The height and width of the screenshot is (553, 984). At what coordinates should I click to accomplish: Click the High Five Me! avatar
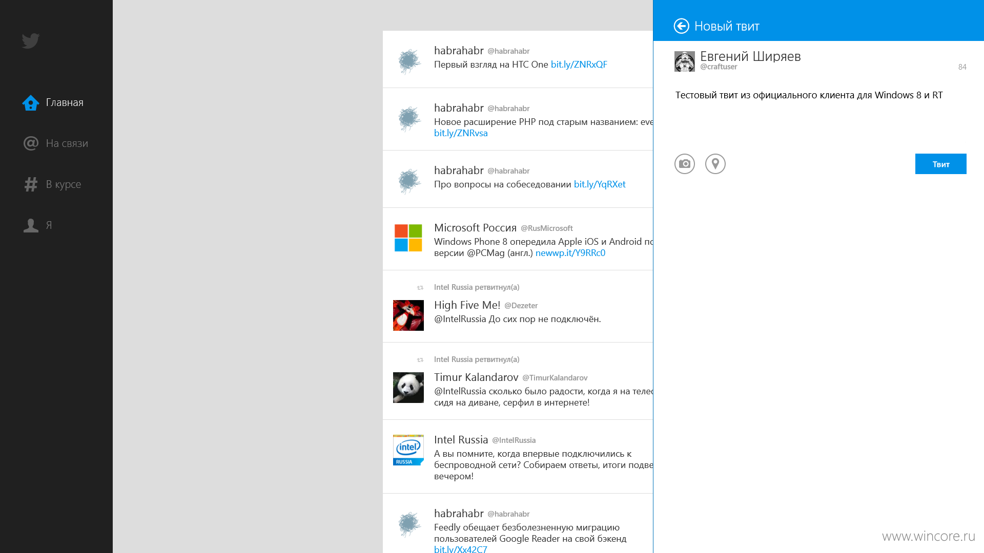click(x=408, y=315)
